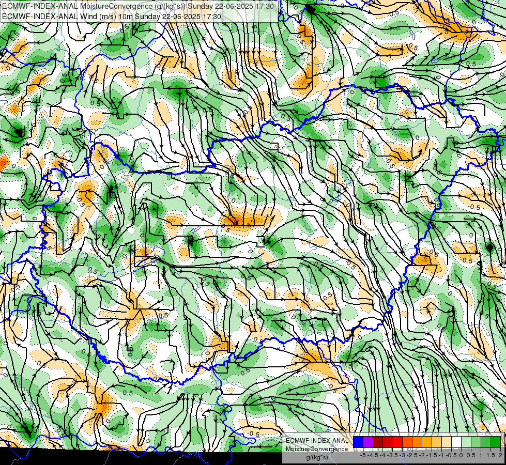Image resolution: width=506 pixels, height=465 pixels.
Task: Click the g/(kg*s) unit label in legend
Action: pyautogui.click(x=317, y=457)
